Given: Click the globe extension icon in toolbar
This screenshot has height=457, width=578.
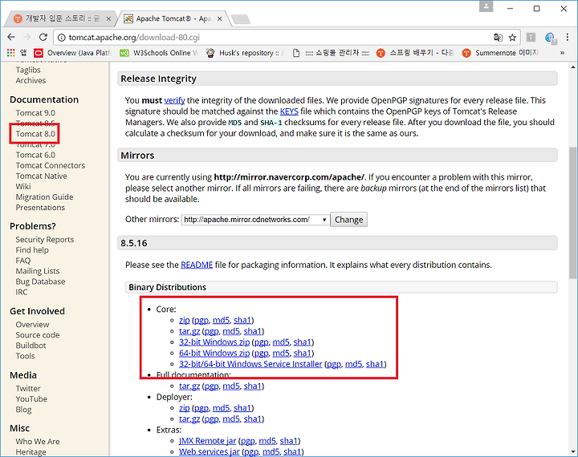Looking at the screenshot, I should point(550,38).
